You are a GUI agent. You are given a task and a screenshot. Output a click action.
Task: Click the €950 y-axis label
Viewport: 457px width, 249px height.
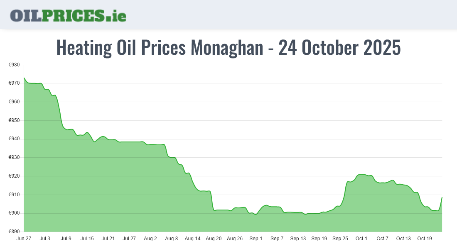pyautogui.click(x=15, y=120)
